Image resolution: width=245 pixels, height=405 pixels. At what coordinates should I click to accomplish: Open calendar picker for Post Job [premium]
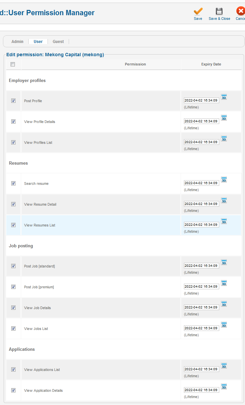224,283
